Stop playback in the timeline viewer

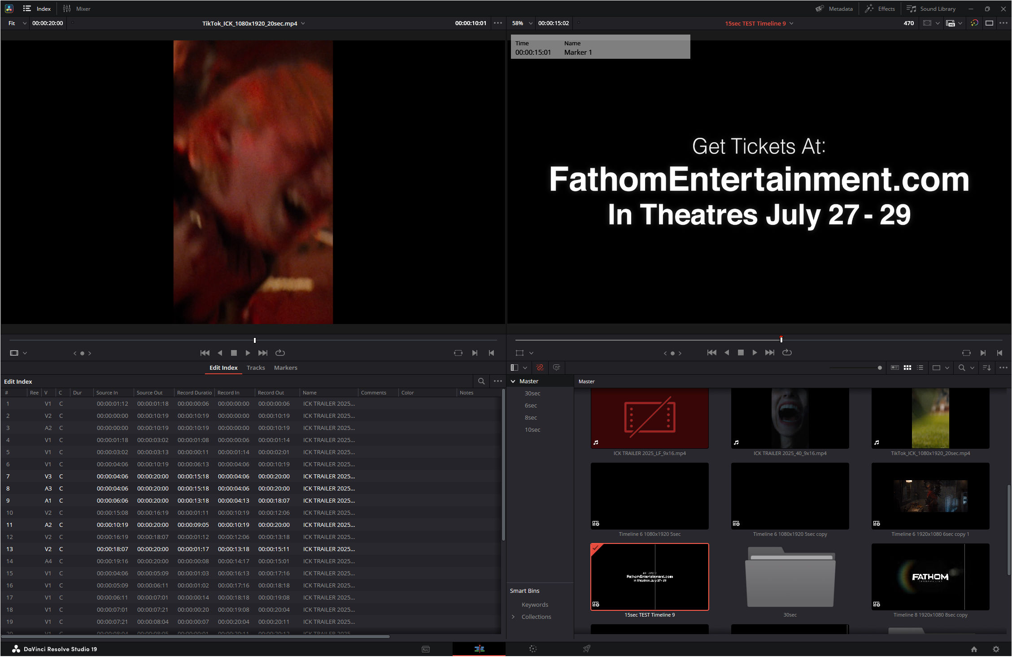coord(741,353)
